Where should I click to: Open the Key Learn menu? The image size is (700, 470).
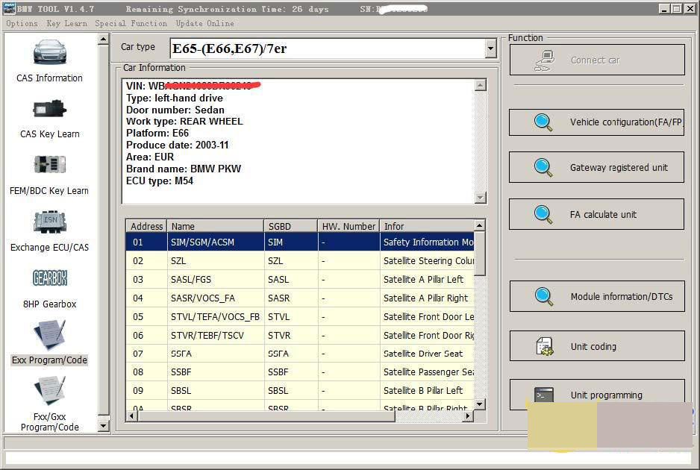pos(67,23)
